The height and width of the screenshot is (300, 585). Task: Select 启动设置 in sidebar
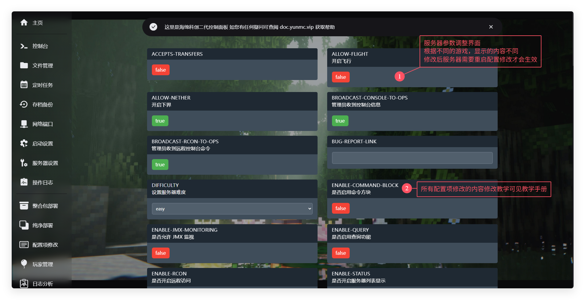pos(43,144)
